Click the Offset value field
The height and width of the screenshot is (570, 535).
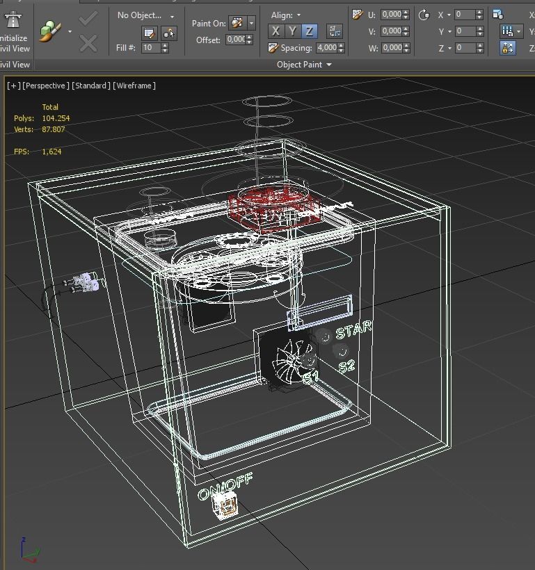coord(235,39)
